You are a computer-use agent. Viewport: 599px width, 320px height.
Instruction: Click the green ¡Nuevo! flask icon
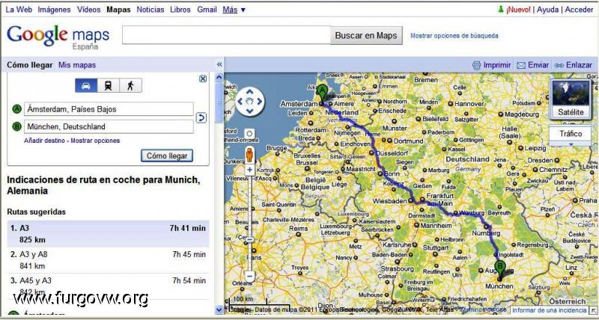(x=501, y=10)
